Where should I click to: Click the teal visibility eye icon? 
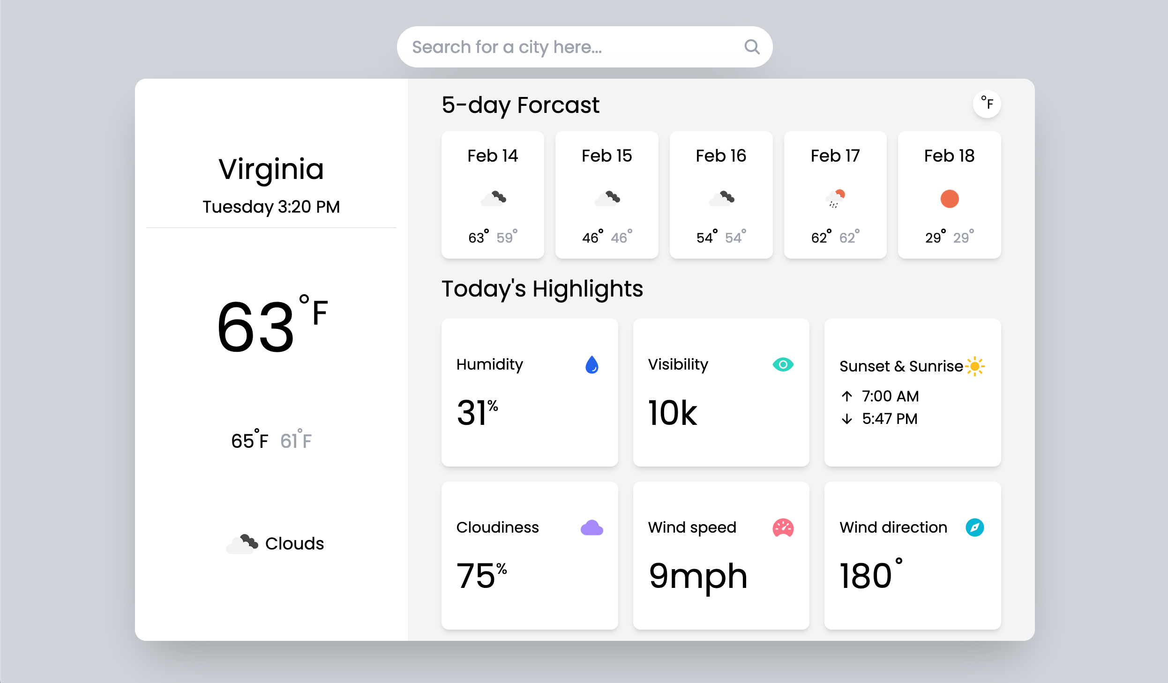(x=783, y=364)
